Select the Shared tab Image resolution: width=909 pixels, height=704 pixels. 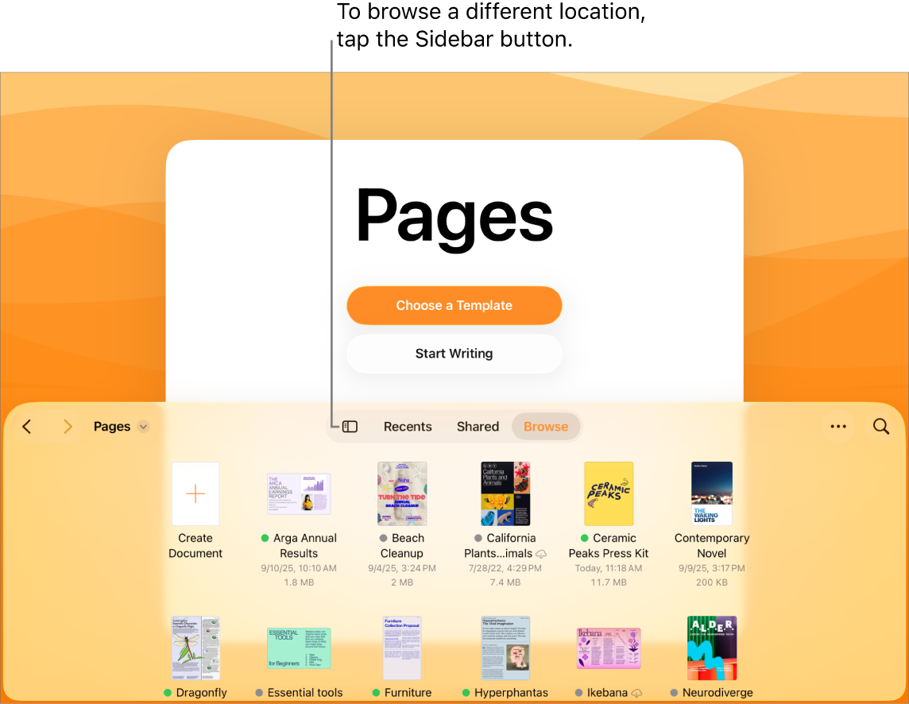tap(478, 426)
